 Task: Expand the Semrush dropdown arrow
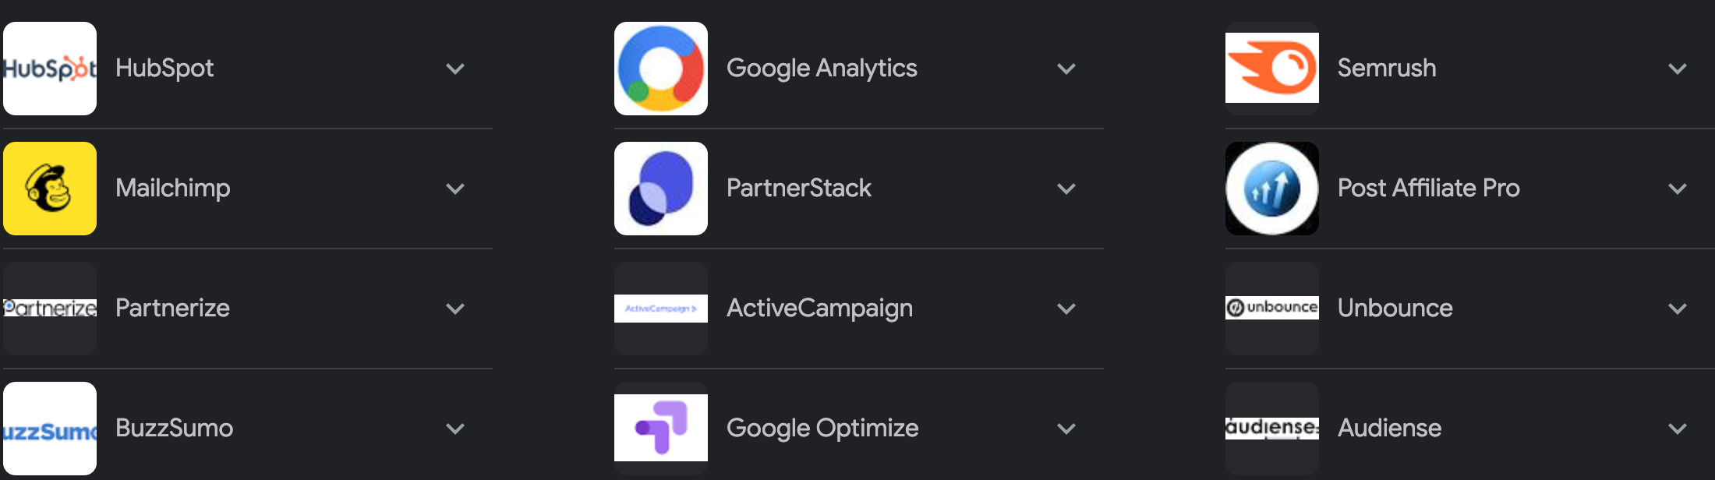click(1678, 69)
